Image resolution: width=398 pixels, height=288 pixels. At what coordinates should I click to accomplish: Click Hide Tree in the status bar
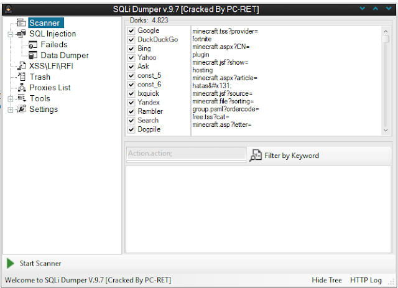coord(327,280)
